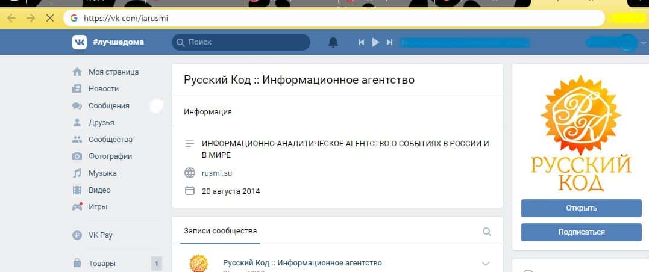Open Моя страница from the sidebar
The width and height of the screenshot is (649, 272).
(x=113, y=72)
